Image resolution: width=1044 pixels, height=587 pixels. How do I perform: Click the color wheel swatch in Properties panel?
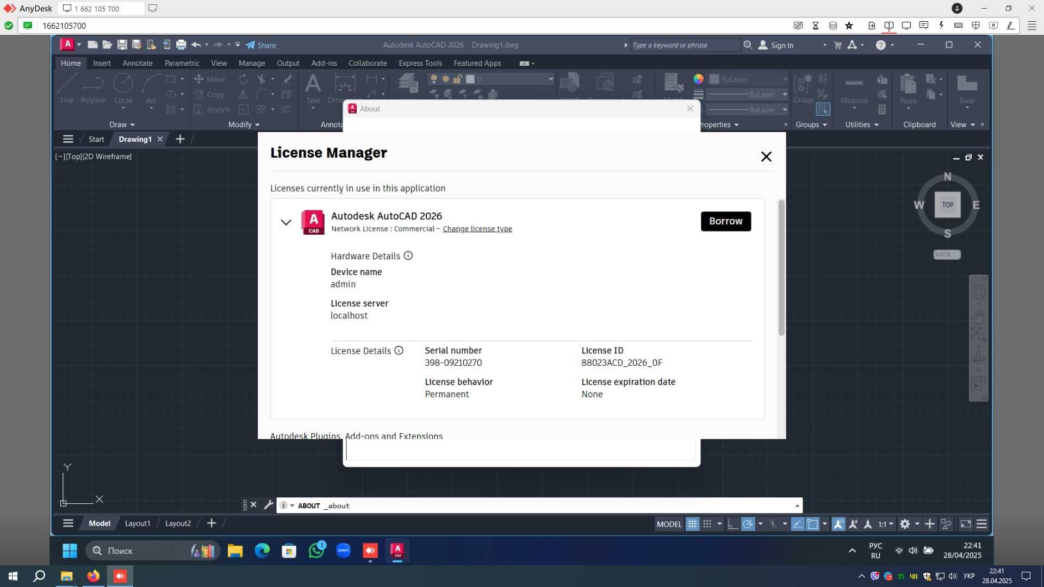coord(699,79)
